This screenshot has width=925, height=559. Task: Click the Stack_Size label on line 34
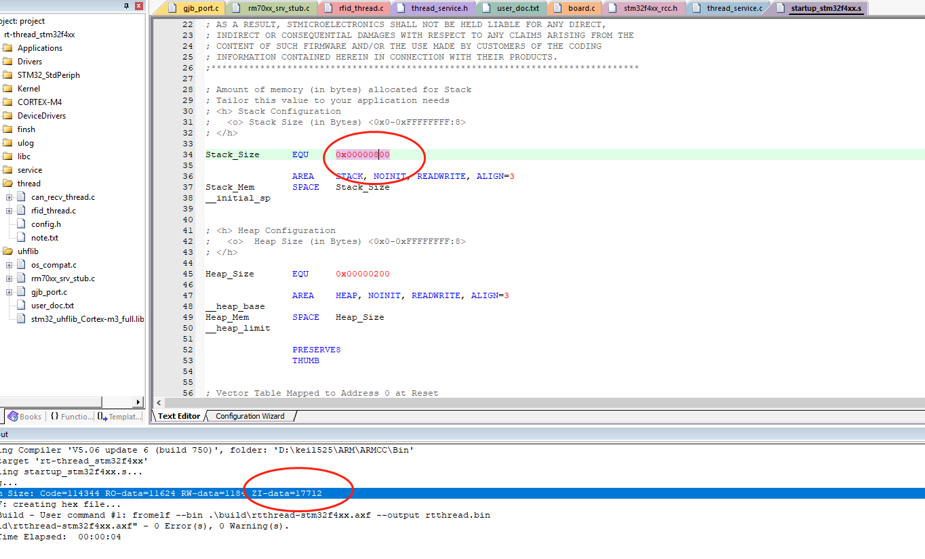pyautogui.click(x=233, y=154)
